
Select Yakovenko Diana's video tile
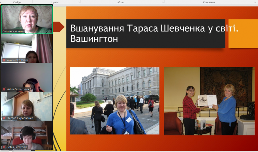click(27, 48)
